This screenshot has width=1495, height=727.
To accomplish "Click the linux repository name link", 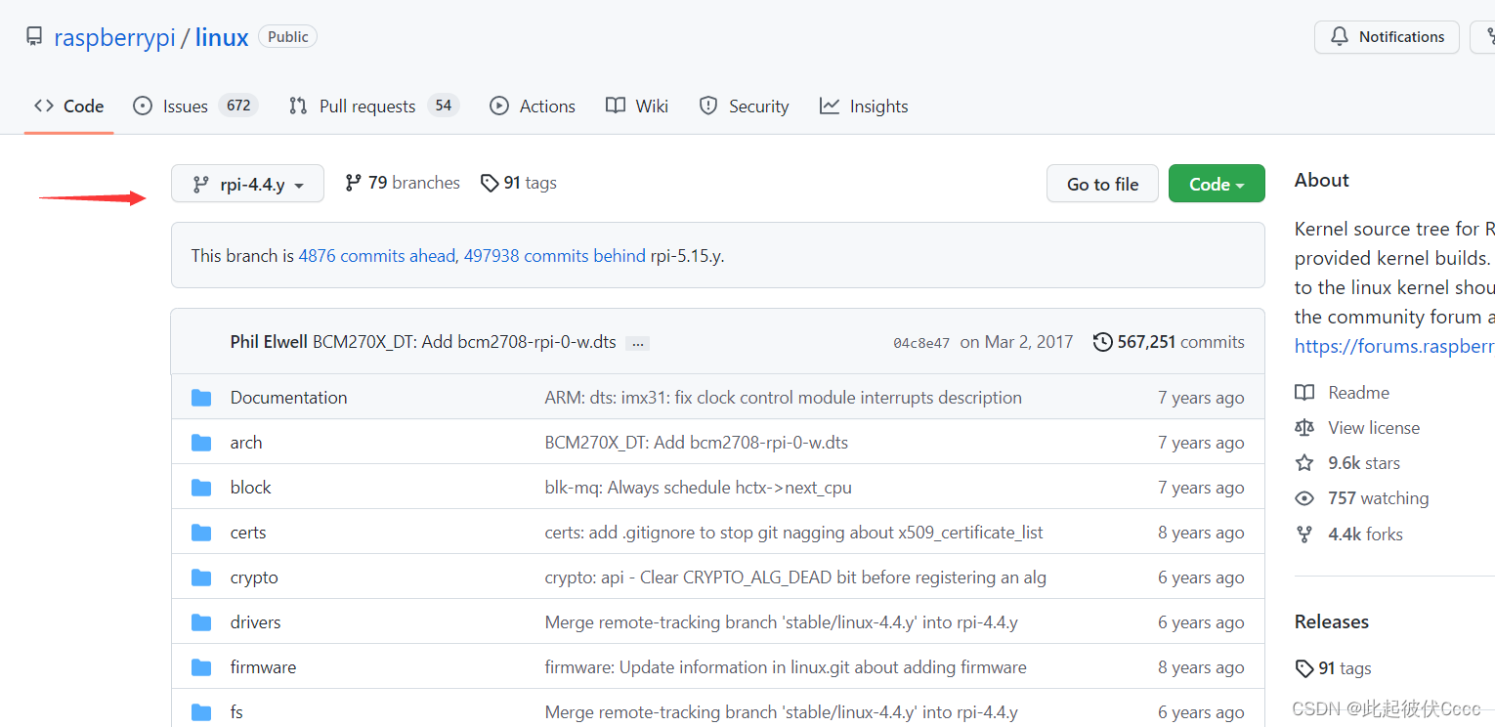I will [222, 37].
